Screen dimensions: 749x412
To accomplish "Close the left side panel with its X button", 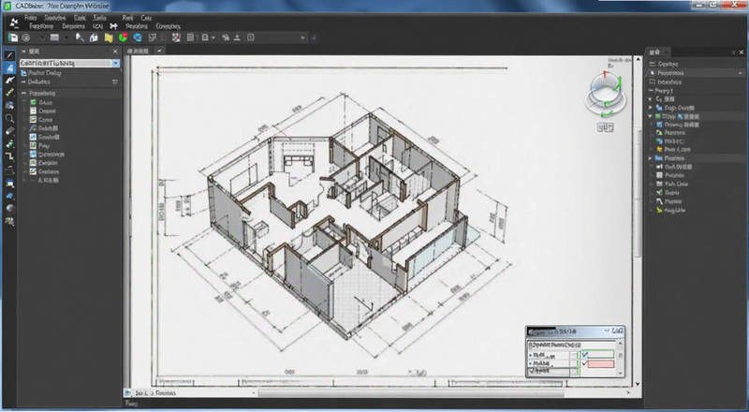I will pos(115,51).
